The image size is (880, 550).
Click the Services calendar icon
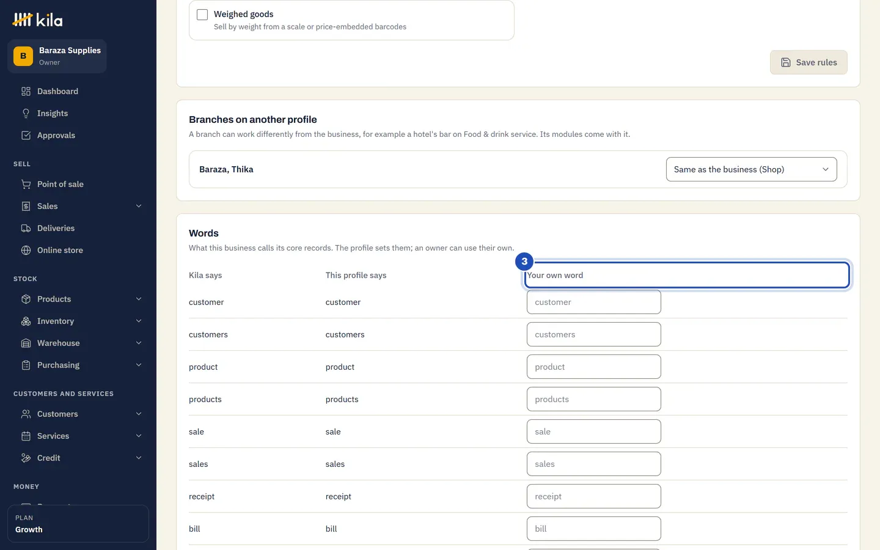tap(26, 436)
